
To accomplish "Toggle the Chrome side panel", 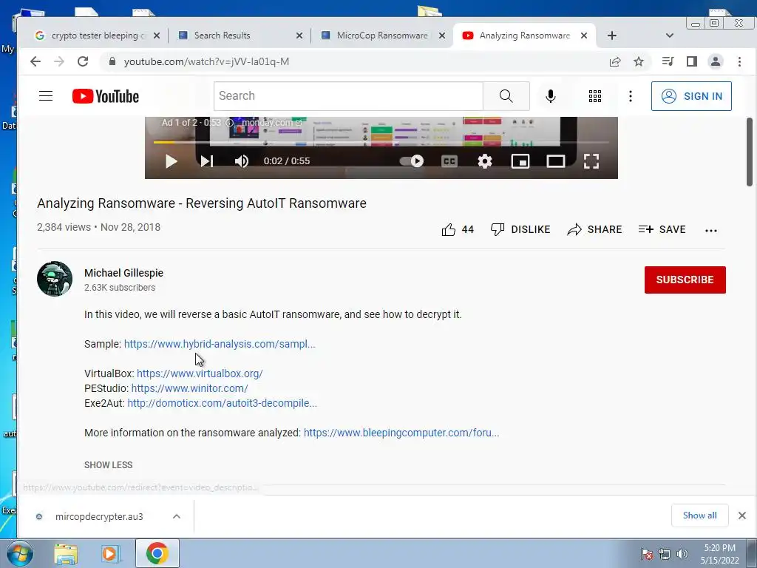I will (691, 61).
